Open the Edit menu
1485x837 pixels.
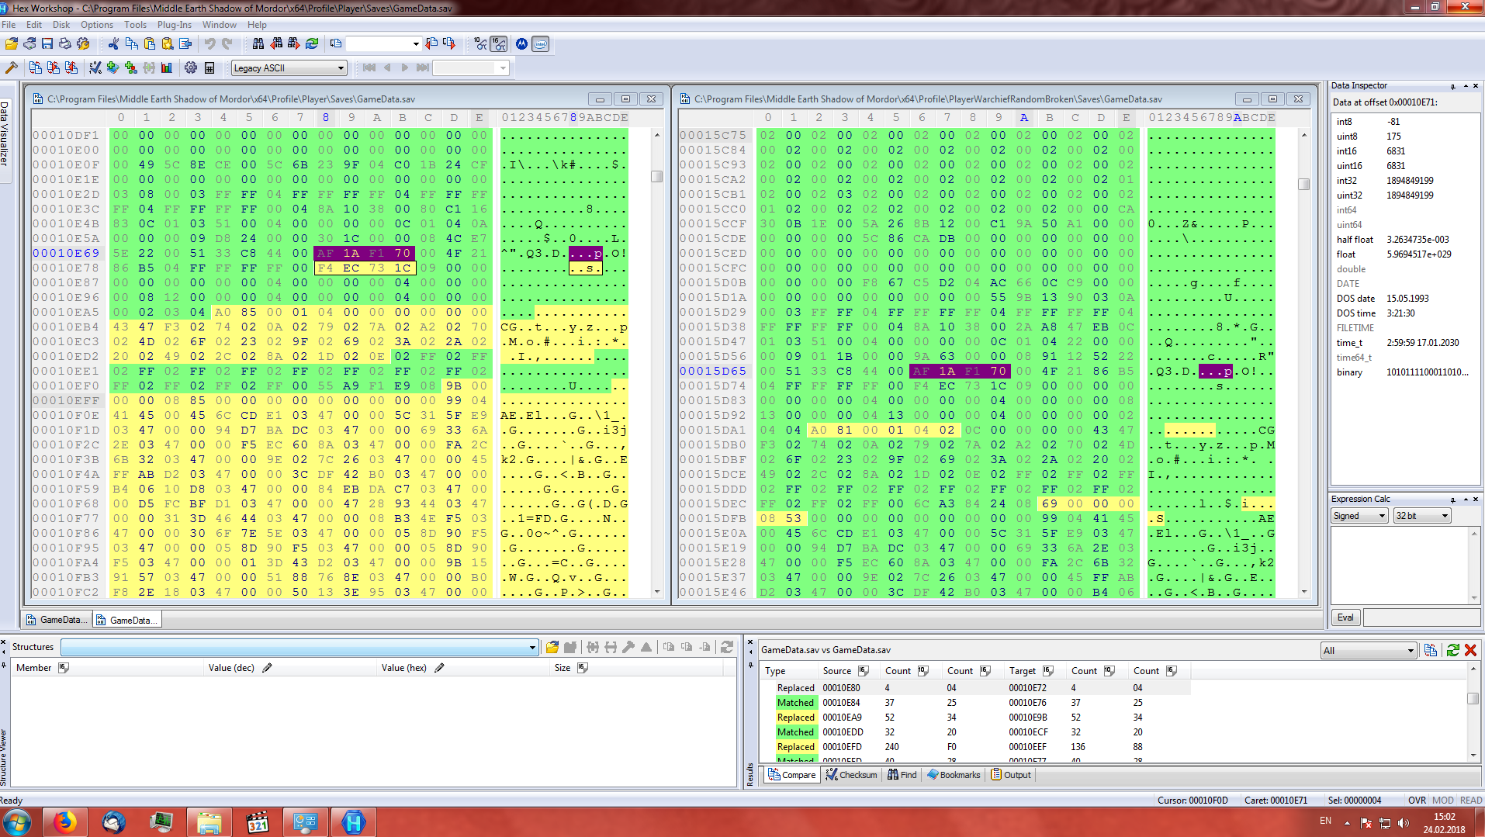pyautogui.click(x=34, y=25)
